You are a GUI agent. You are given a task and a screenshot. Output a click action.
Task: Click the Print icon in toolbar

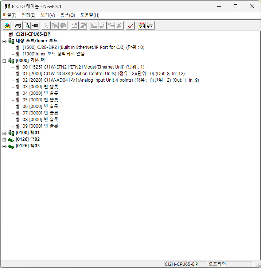click(18, 26)
